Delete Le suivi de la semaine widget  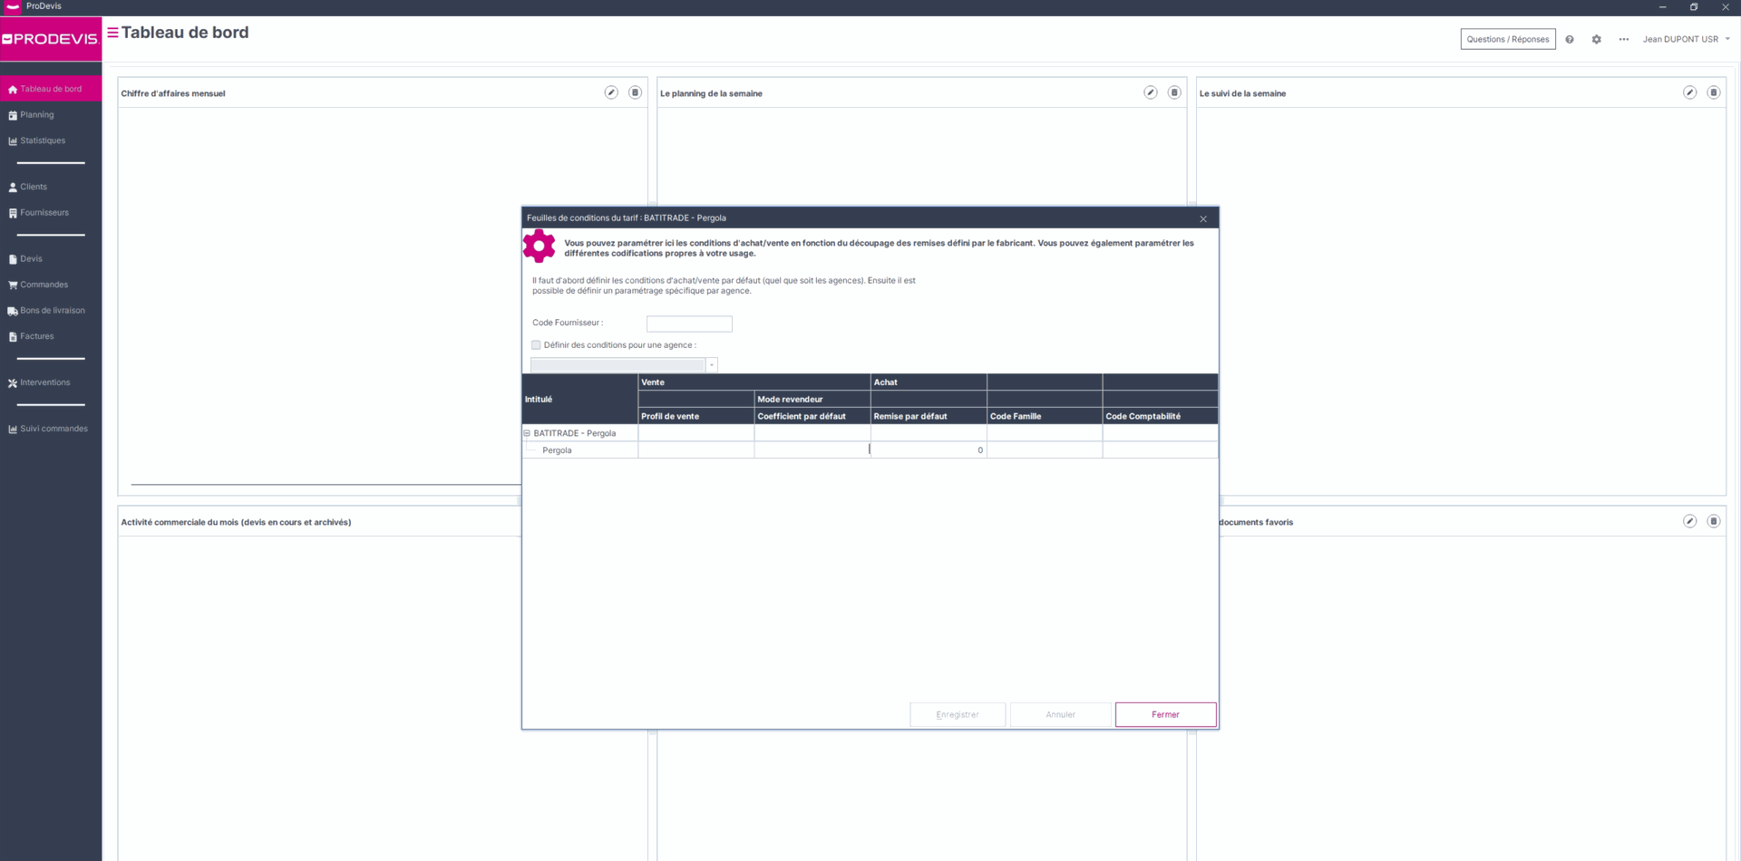click(1714, 92)
